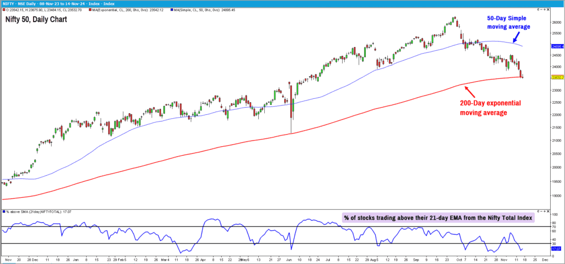Screen dimensions: 565x264
Task: Select the MA(Exponential, CL, 200) legend entry
Action: coord(128,10)
